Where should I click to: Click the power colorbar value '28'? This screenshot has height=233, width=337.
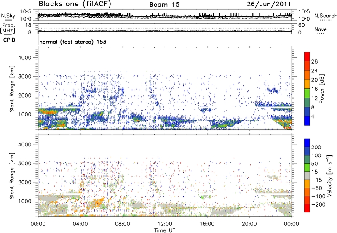[314, 61]
